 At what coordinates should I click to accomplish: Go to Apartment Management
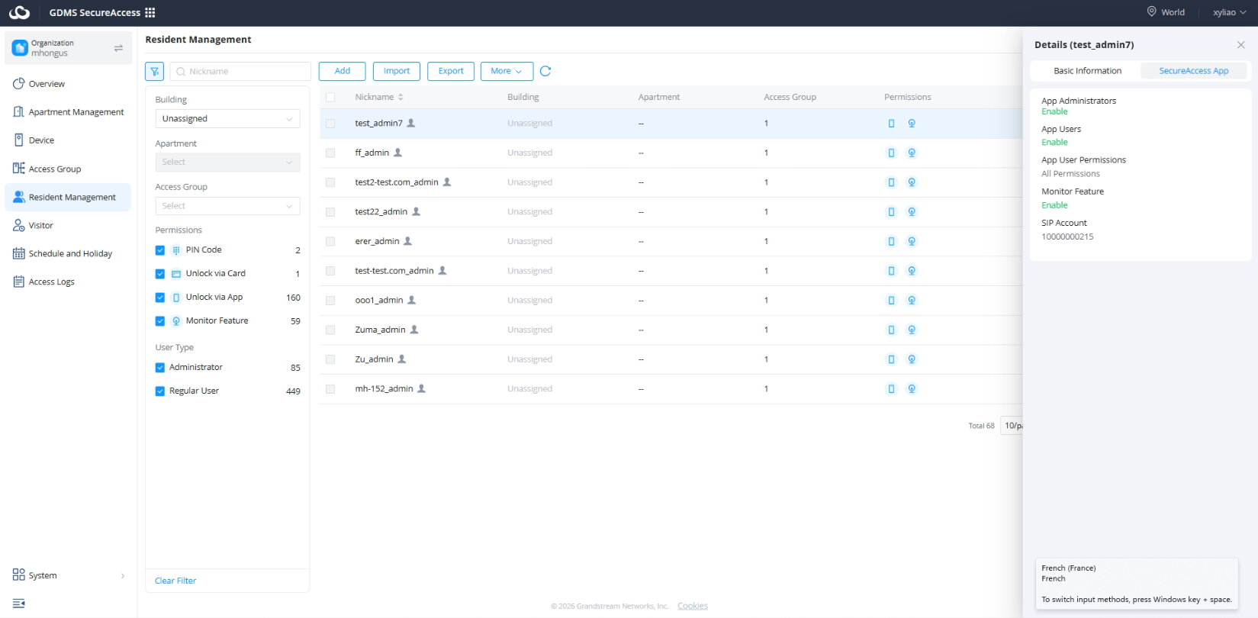pos(68,112)
